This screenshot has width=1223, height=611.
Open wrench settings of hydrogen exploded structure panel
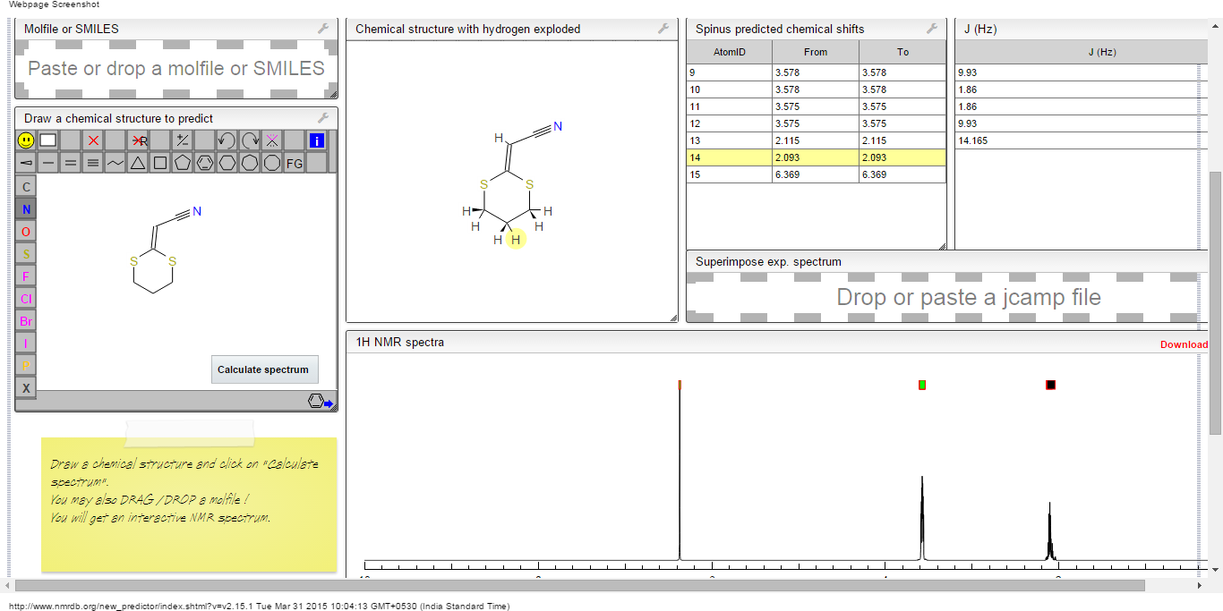pyautogui.click(x=663, y=29)
